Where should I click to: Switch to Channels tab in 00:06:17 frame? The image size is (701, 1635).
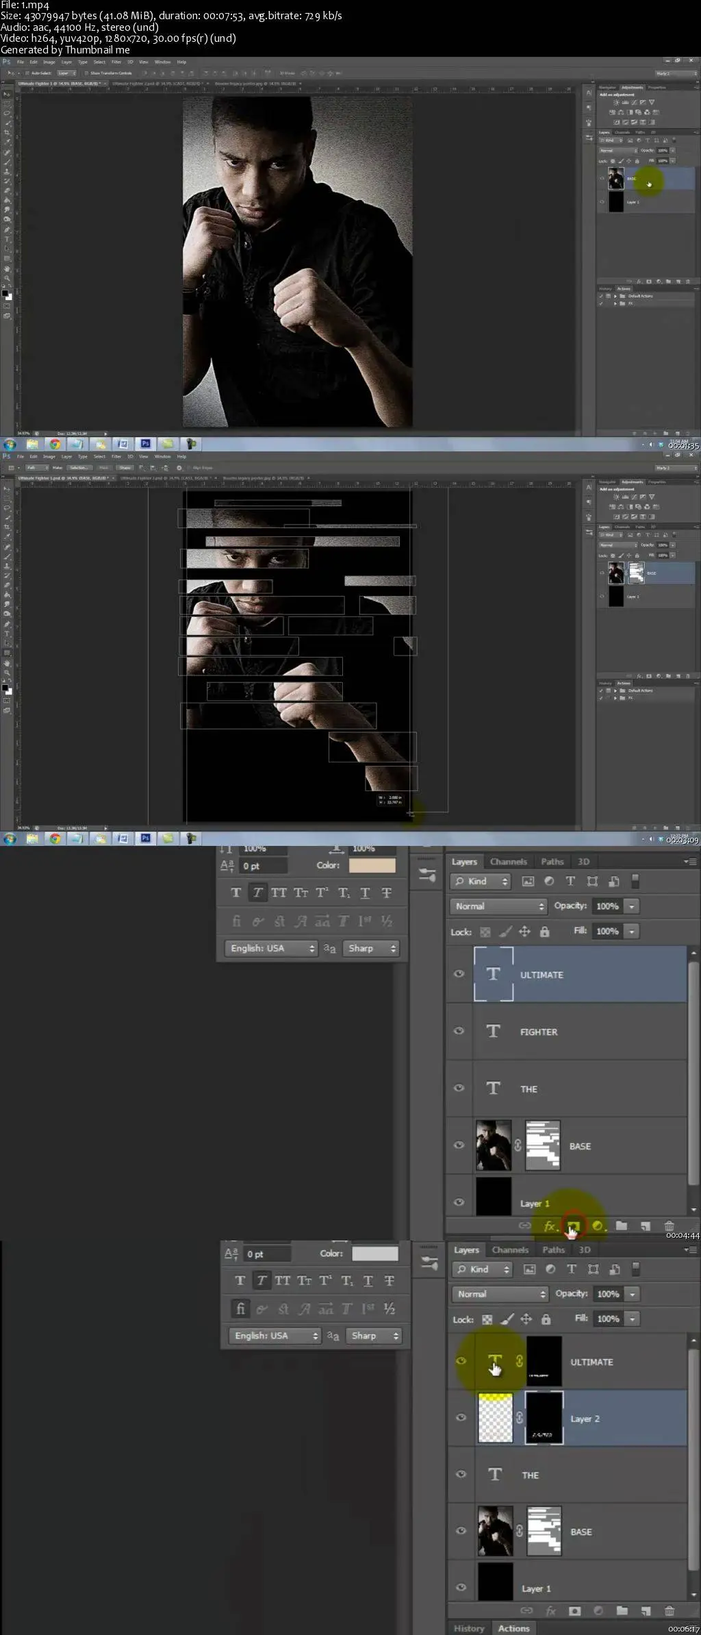[x=510, y=1250]
